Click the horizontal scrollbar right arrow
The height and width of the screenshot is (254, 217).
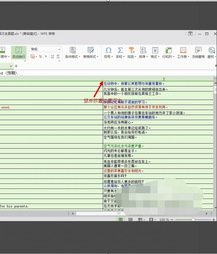pyautogui.click(x=207, y=214)
